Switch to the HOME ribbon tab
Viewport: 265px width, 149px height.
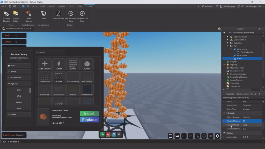pyautogui.click(x=42, y=6)
